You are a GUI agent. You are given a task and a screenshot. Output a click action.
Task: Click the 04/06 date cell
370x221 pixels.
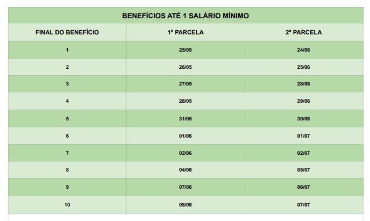point(186,170)
